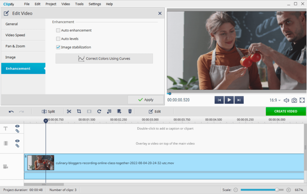Click the 00:00:03.000 ruler mark
Screen dimensions: 307x194
coord(150,119)
